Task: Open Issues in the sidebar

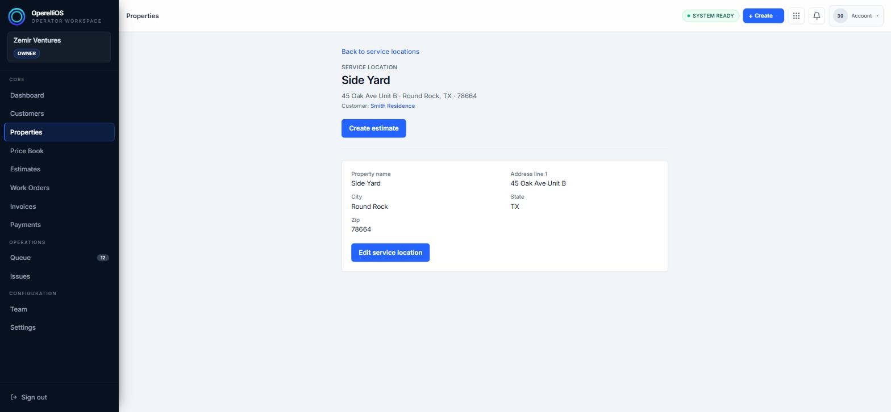Action: pos(59,276)
